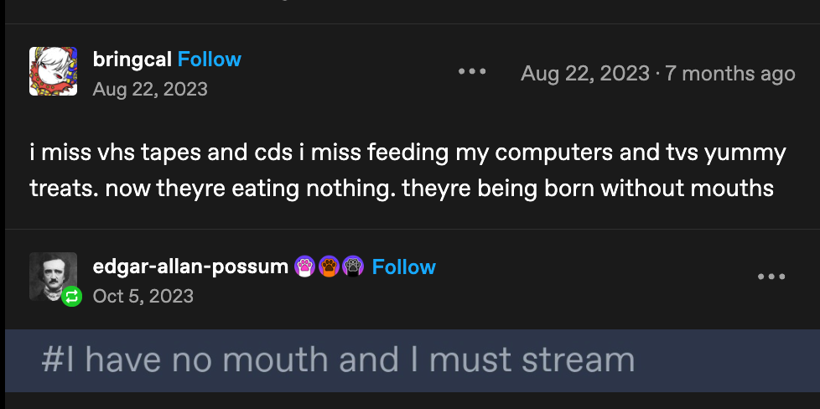Click the green reblog badge icon
The height and width of the screenshot is (409, 820).
click(x=72, y=295)
